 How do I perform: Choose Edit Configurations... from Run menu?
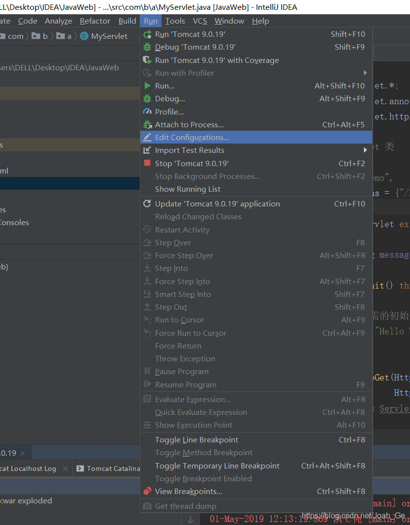[x=256, y=137]
